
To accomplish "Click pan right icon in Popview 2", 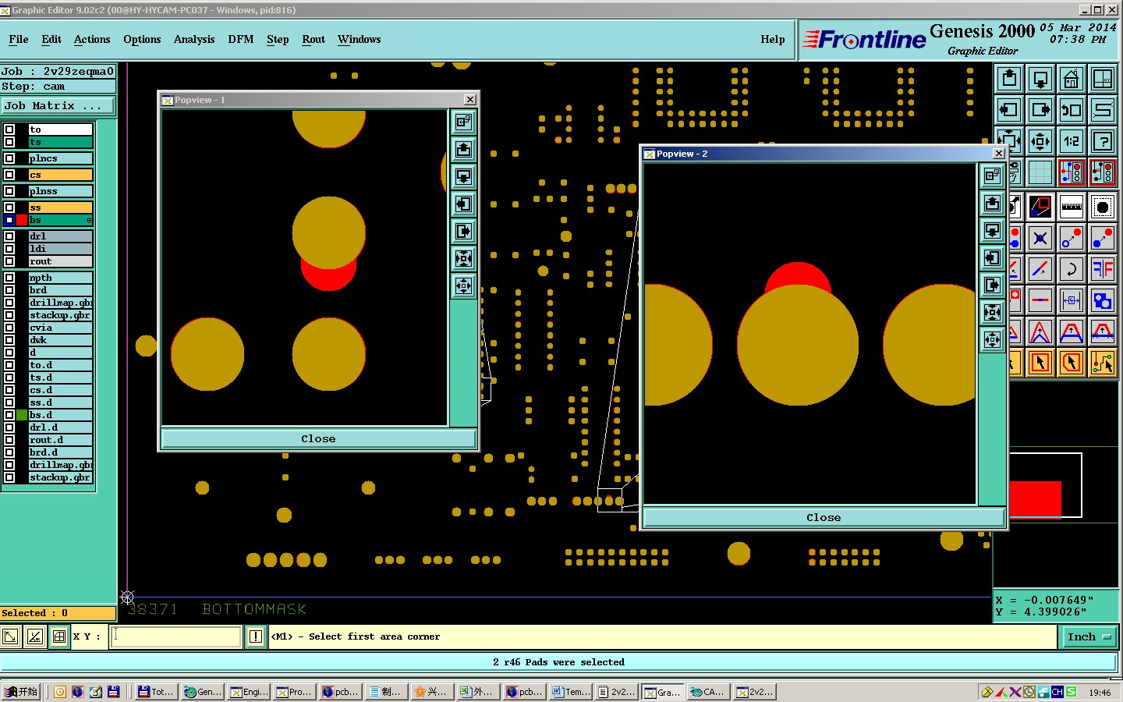I will point(992,285).
